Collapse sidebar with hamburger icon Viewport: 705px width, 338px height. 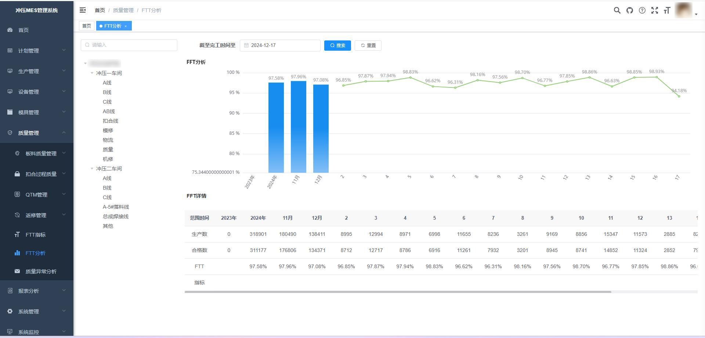pos(83,10)
